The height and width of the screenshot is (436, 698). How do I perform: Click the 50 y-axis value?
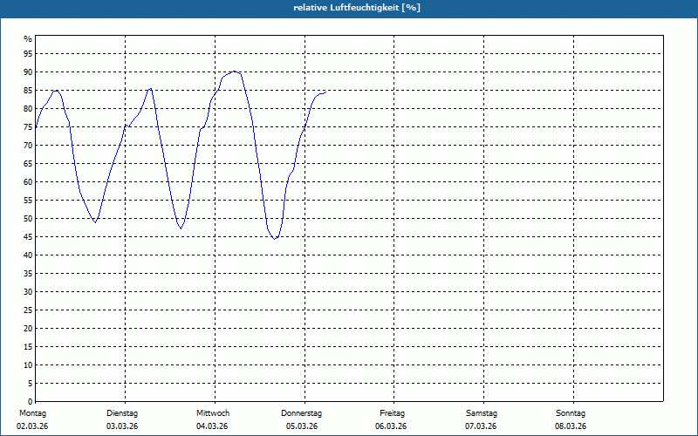click(28, 219)
